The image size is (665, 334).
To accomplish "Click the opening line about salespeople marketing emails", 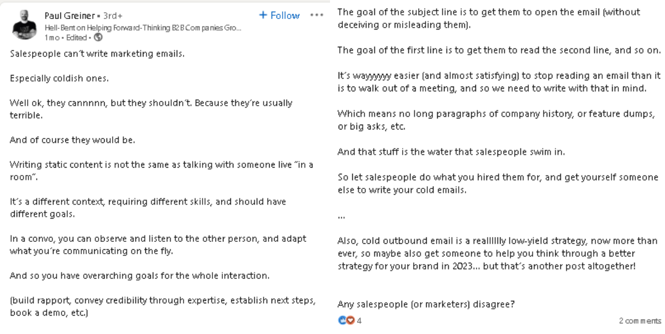I will pos(97,53).
